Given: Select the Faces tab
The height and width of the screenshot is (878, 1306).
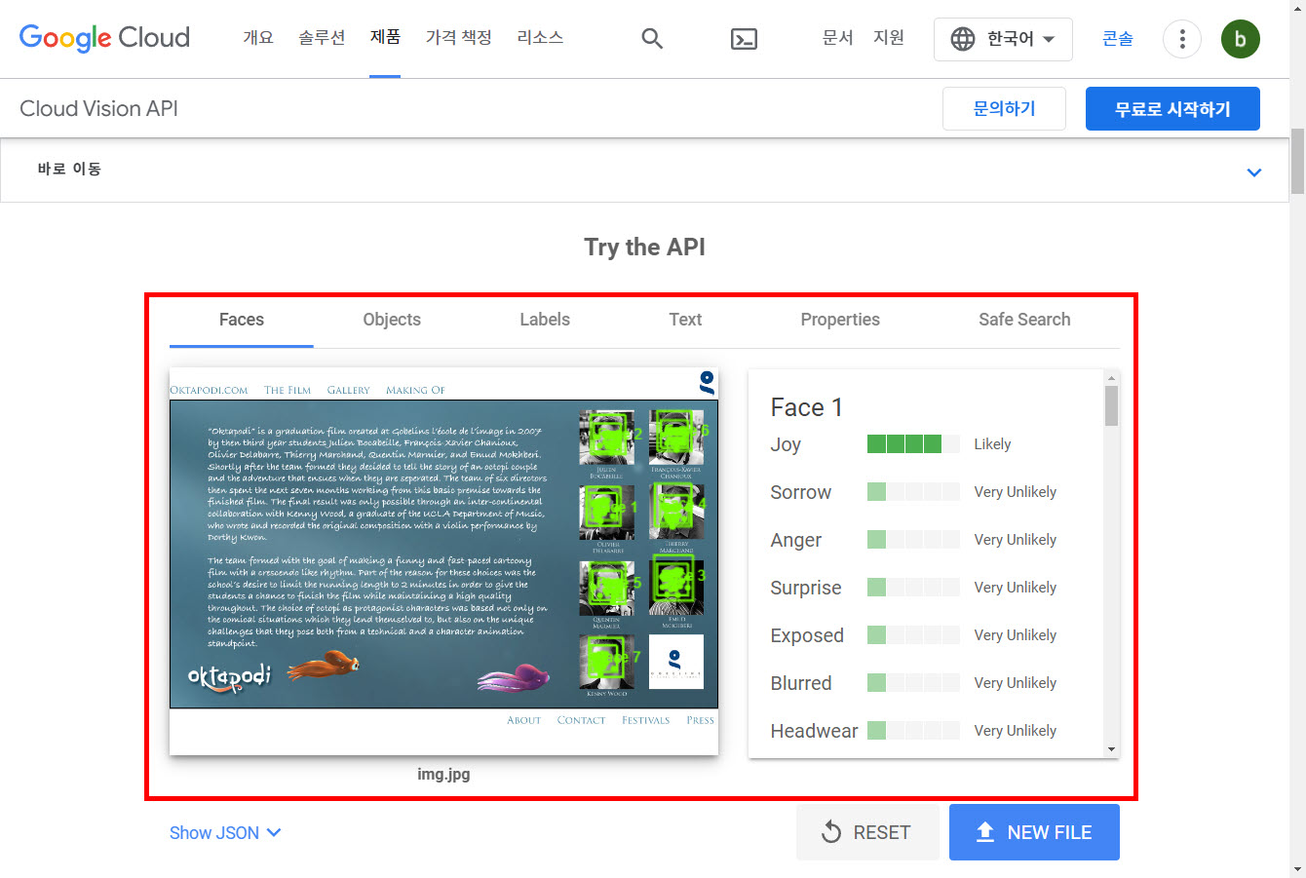Looking at the screenshot, I should click(242, 320).
